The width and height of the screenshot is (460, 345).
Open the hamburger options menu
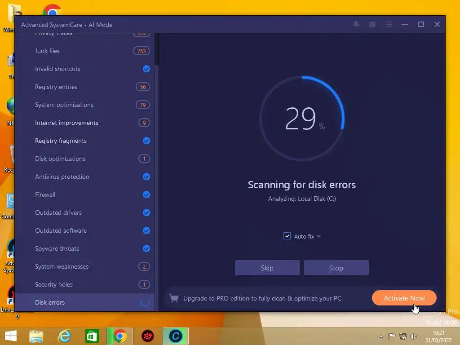click(x=389, y=24)
